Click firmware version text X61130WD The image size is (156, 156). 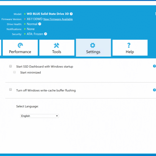35,19
